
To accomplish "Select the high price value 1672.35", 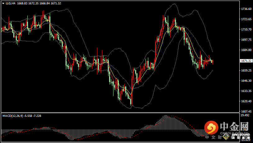I will point(33,3).
